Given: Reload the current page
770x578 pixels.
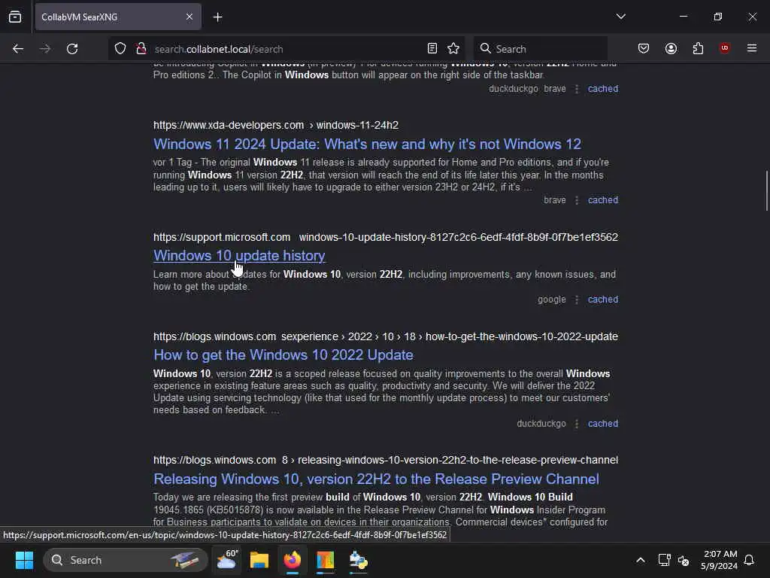Looking at the screenshot, I should [x=72, y=49].
